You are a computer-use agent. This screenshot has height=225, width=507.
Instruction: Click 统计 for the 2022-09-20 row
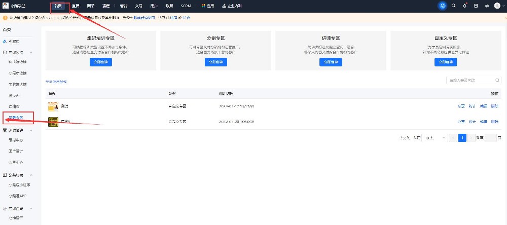pyautogui.click(x=472, y=122)
